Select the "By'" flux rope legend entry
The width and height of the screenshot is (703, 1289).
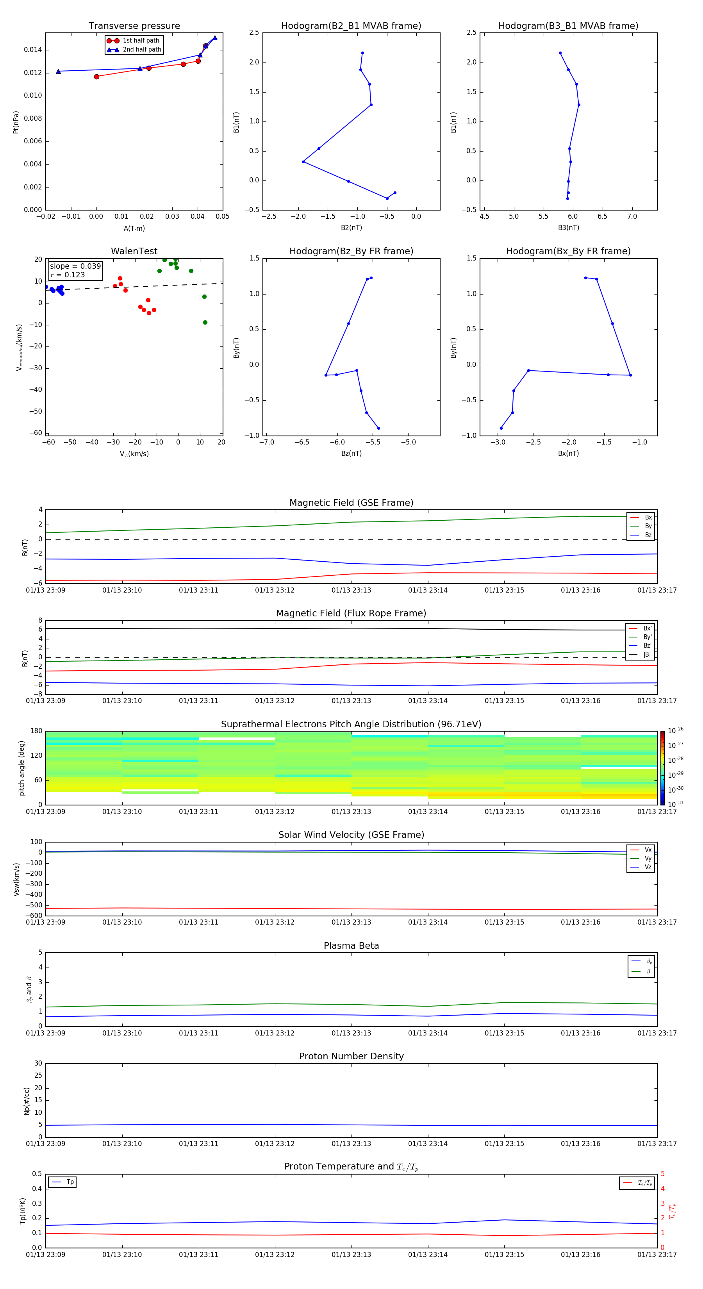(641, 637)
